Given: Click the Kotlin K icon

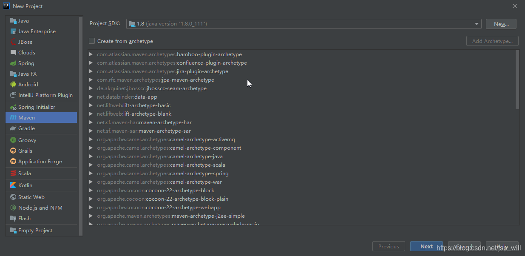Looking at the screenshot, I should coord(13,185).
